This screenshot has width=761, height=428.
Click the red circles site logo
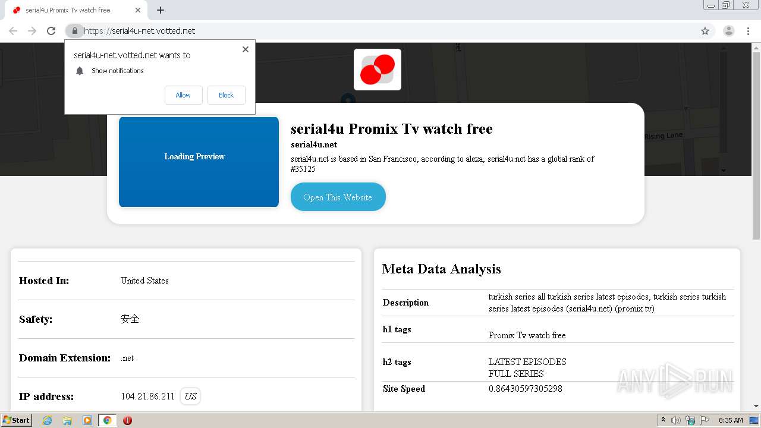378,70
